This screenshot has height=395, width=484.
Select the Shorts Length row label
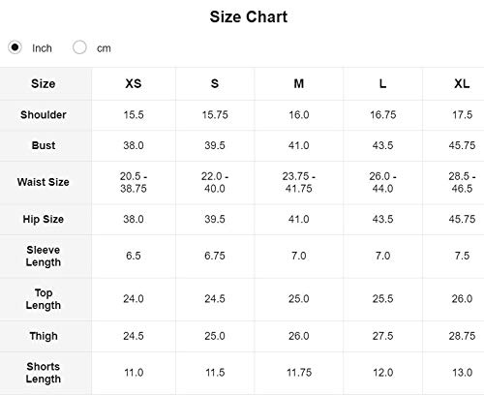44,373
